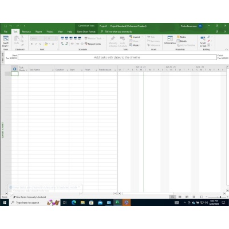Click the Link Tasks chain icon

[77, 44]
